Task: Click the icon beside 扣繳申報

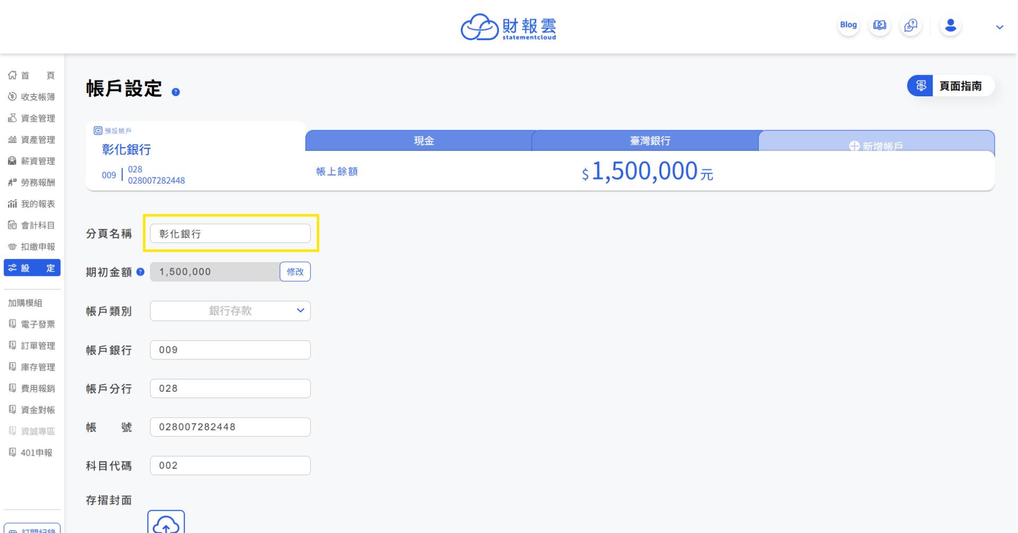Action: (12, 247)
